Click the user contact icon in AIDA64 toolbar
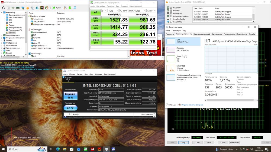This screenshot has width=271, height=152. click(x=37, y=8)
